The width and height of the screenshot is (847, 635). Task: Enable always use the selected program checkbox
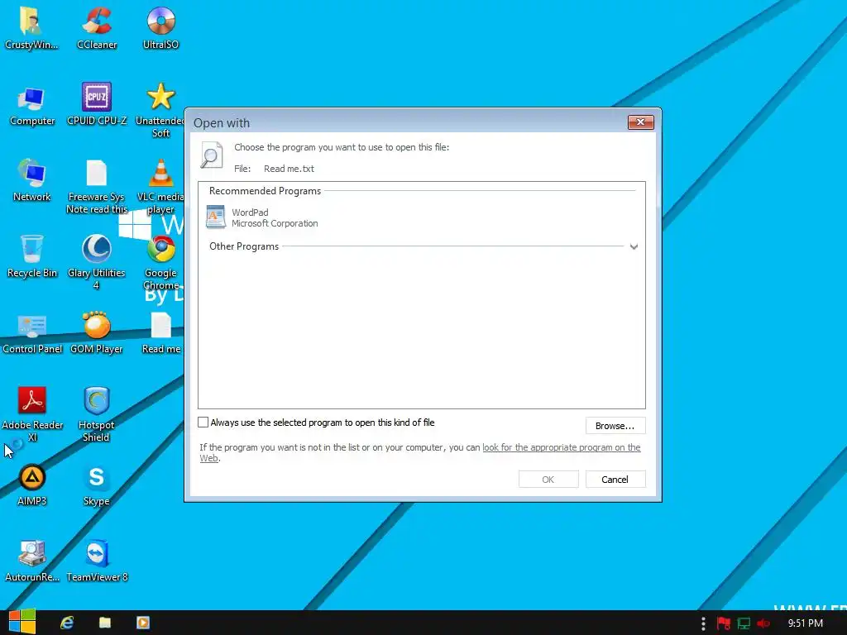[203, 423]
